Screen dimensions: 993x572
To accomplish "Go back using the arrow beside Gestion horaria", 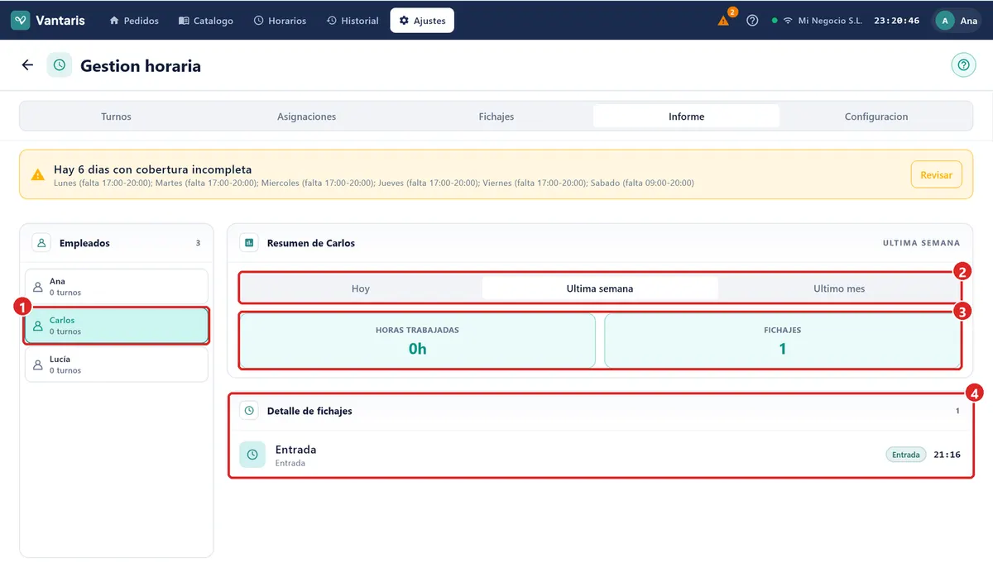I will [28, 65].
